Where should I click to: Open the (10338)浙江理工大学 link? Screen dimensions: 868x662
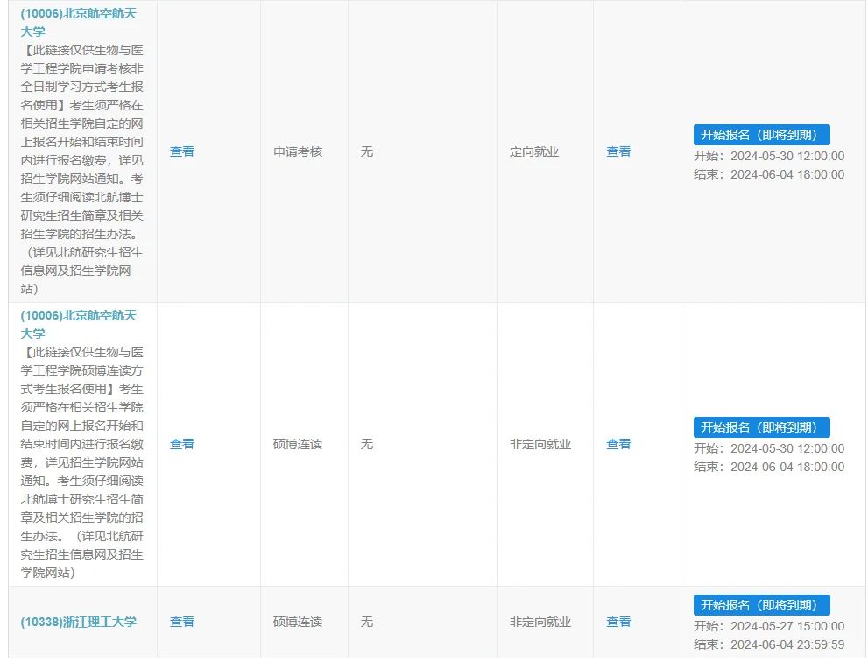click(78, 622)
